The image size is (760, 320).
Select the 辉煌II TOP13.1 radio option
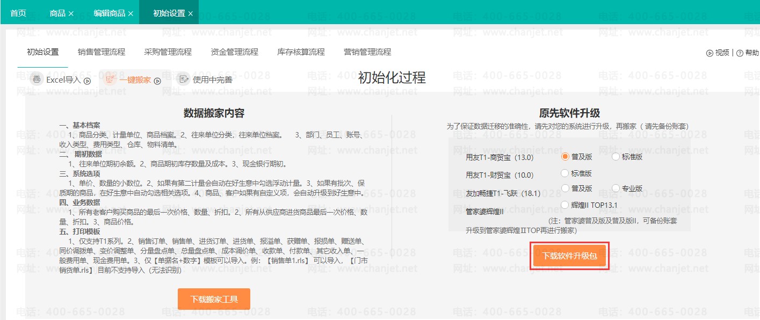[565, 205]
